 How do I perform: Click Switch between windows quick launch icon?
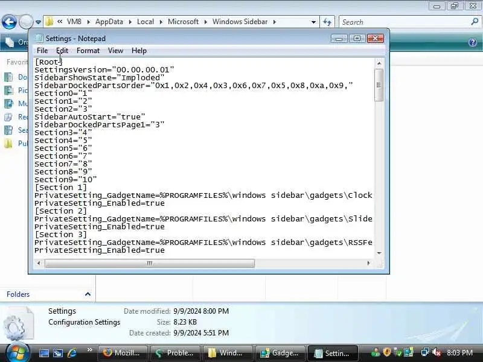[58, 353]
